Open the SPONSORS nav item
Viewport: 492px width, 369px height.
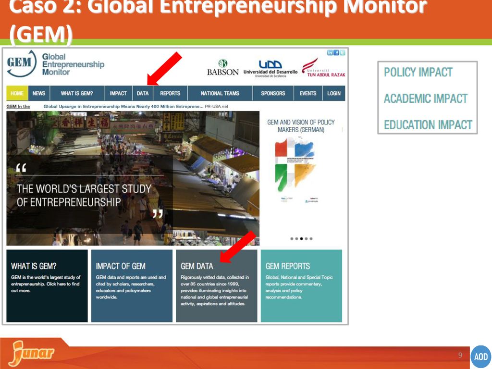(x=273, y=93)
